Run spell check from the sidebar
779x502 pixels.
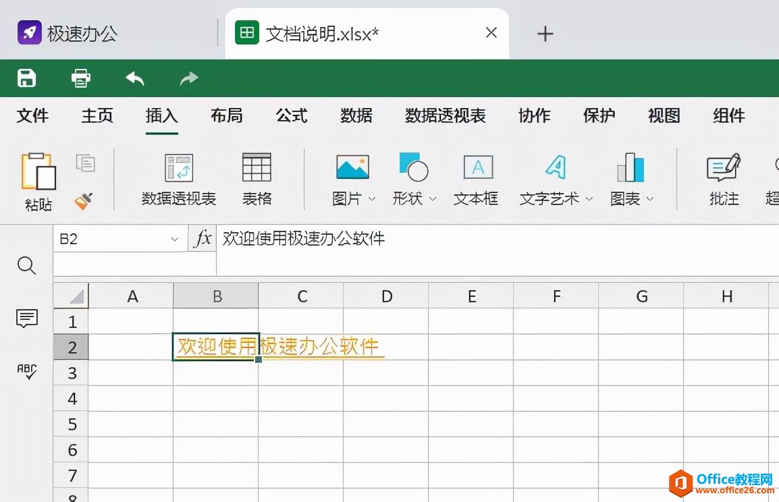pos(26,371)
